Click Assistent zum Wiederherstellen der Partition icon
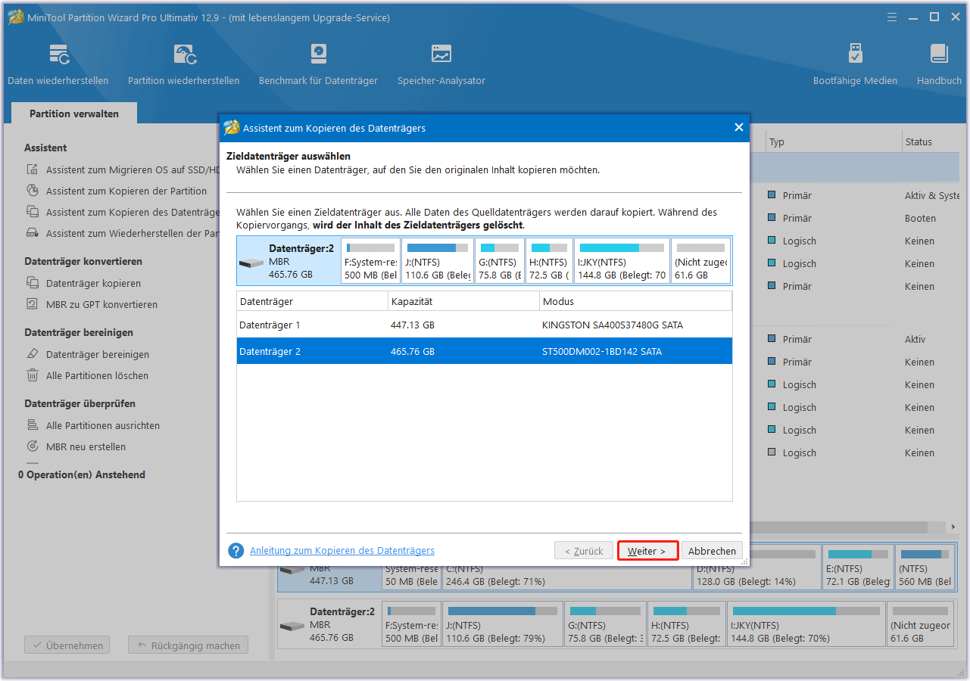Screen dimensions: 970x681 click(33, 234)
